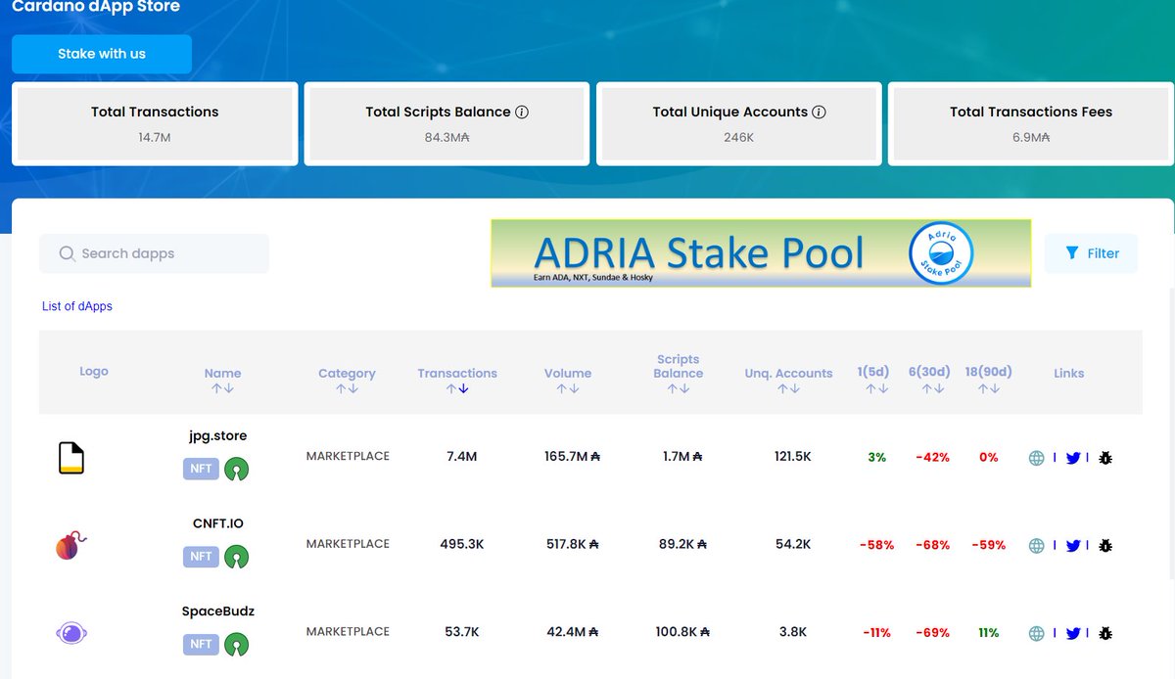Click the Total Scripts Balance stat card

[446, 123]
